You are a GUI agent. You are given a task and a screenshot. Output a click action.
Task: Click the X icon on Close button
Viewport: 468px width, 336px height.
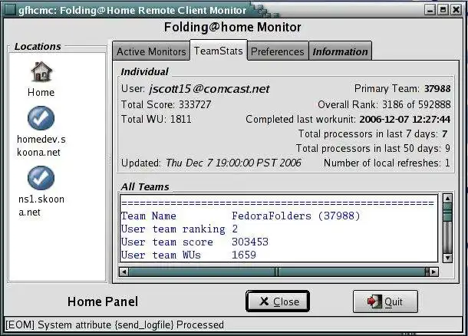[x=264, y=301]
